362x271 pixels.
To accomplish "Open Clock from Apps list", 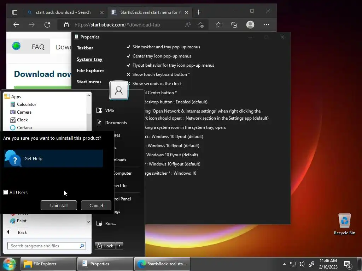I will [19, 120].
